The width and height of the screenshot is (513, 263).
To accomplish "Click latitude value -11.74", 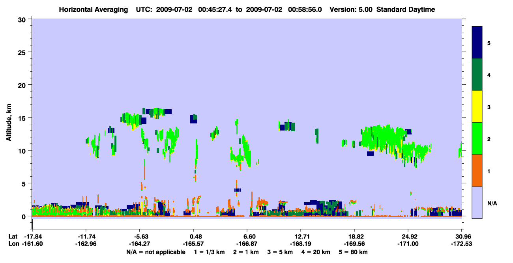I will [x=86, y=237].
